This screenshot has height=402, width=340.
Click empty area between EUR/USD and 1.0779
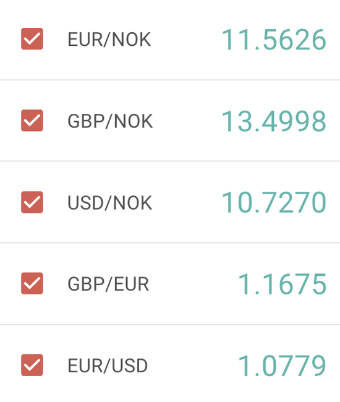tap(193, 366)
